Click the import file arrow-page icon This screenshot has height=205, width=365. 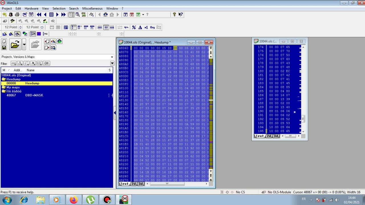(x=47, y=42)
